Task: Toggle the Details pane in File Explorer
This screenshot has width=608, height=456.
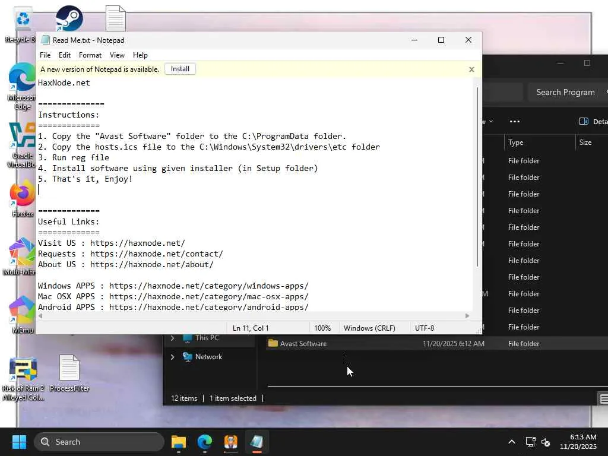Action: [x=593, y=121]
